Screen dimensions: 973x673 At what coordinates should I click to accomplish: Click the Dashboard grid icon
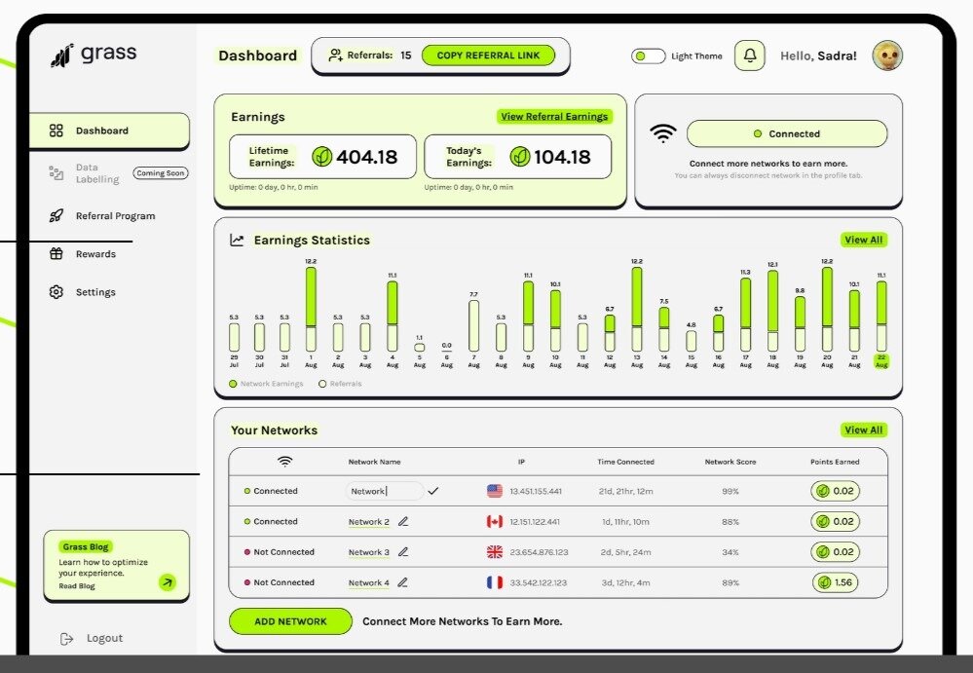pyautogui.click(x=56, y=131)
